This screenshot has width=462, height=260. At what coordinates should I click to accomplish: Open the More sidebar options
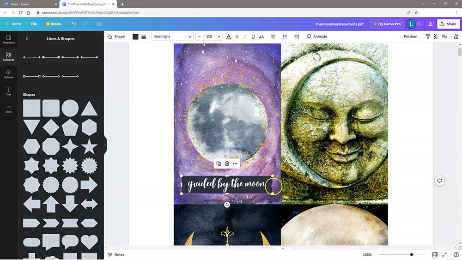[8, 109]
